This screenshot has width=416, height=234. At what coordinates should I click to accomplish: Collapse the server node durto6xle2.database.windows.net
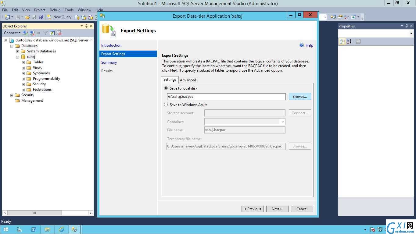point(6,40)
